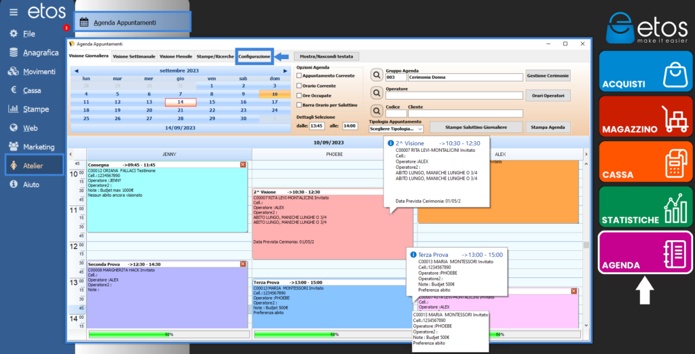Screen dimensions: 695x354
Task: Click the Operatore input field
Action: pos(454,95)
